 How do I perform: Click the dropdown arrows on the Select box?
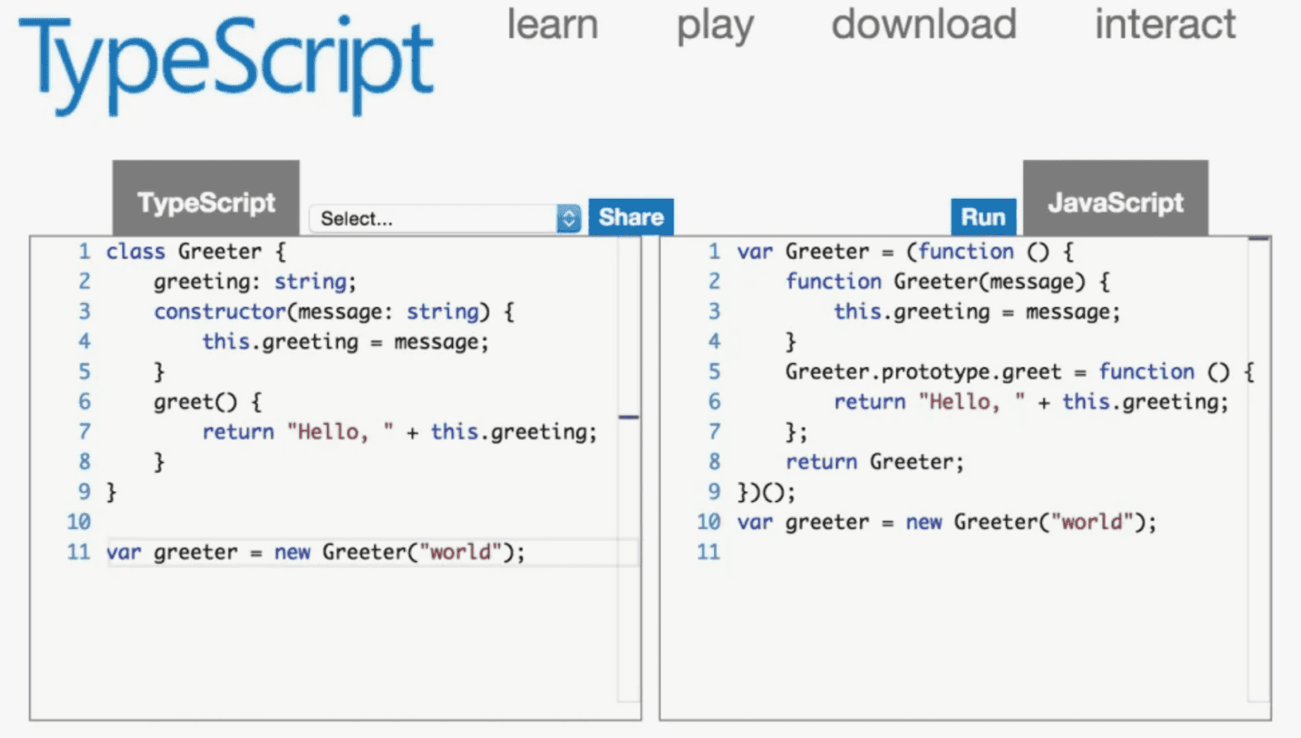[567, 218]
